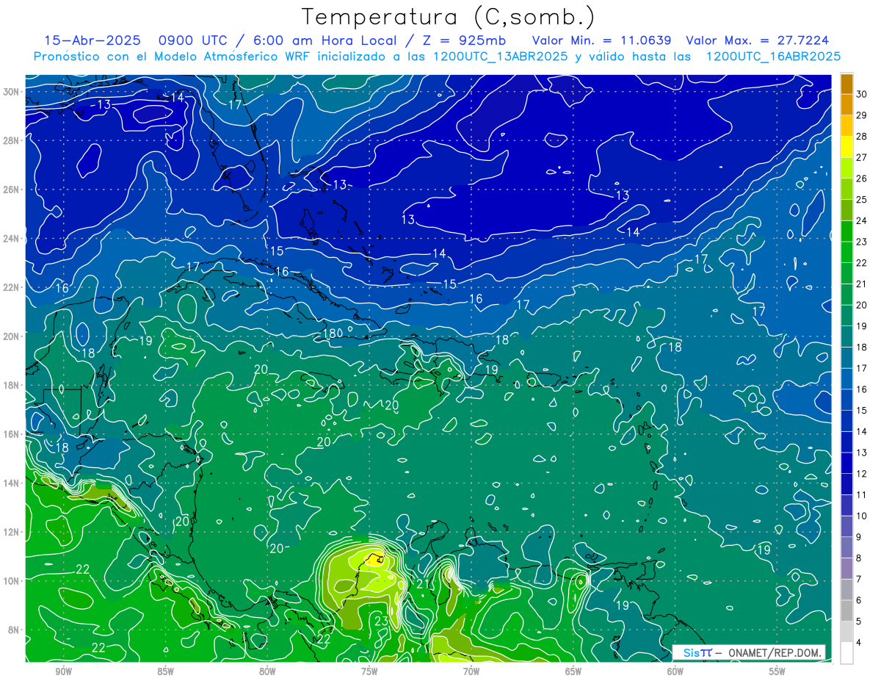Click the longitude axis label "75W"
This screenshot has width=881, height=681.
point(369,671)
